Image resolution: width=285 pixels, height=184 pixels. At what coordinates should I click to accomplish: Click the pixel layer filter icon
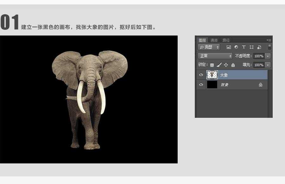(229, 47)
